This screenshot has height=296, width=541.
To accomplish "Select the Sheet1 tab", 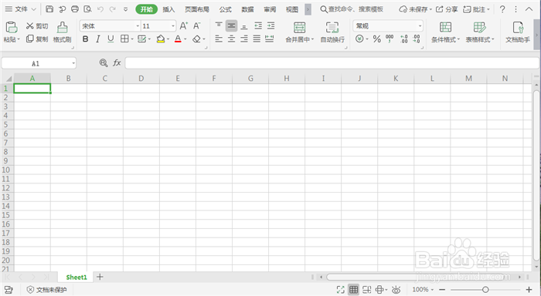I will point(77,277).
